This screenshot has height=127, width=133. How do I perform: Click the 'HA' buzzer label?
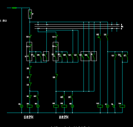click(x=112, y=104)
